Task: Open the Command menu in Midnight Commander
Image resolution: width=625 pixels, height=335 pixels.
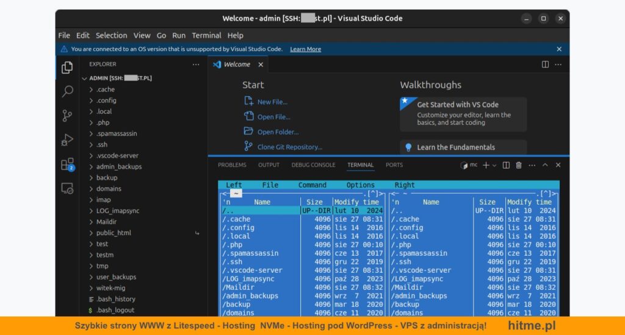Action: pyautogui.click(x=312, y=185)
